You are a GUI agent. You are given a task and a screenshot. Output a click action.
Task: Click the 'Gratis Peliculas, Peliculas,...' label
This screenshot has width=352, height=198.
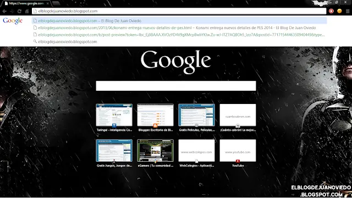click(x=197, y=130)
